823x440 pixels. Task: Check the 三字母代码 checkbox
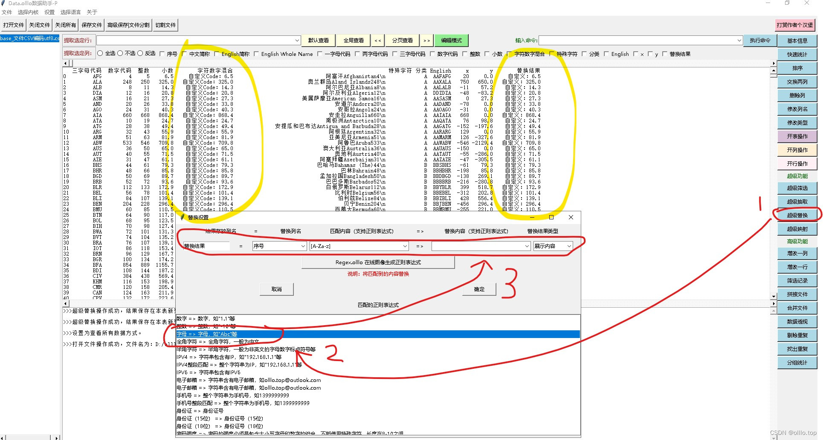point(395,54)
